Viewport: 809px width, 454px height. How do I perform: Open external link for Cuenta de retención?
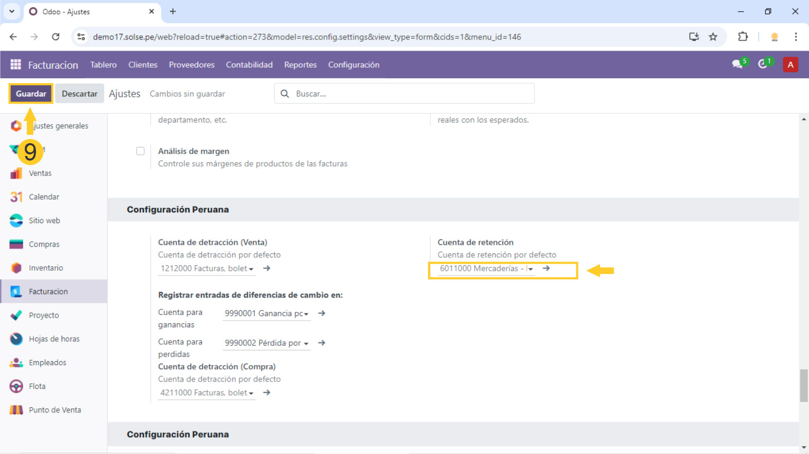546,268
